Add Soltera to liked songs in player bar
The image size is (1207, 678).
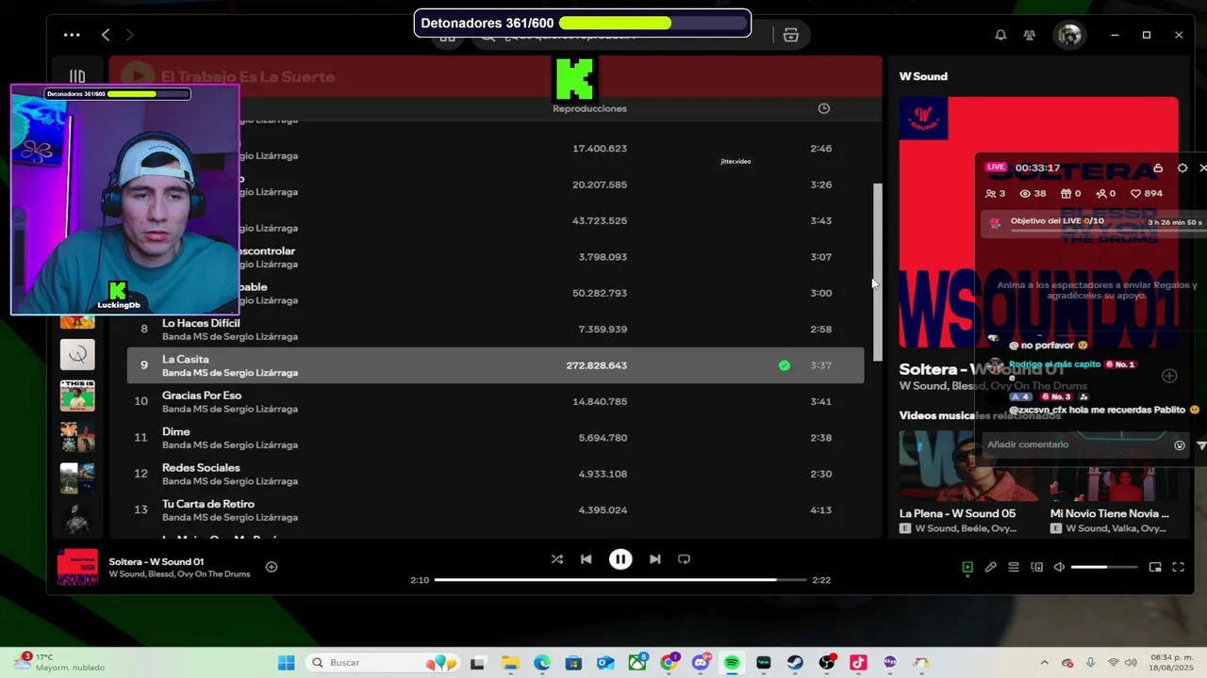click(x=272, y=567)
